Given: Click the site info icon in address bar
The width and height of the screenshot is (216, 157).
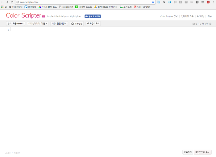Looking at the screenshot, I should [18, 2].
